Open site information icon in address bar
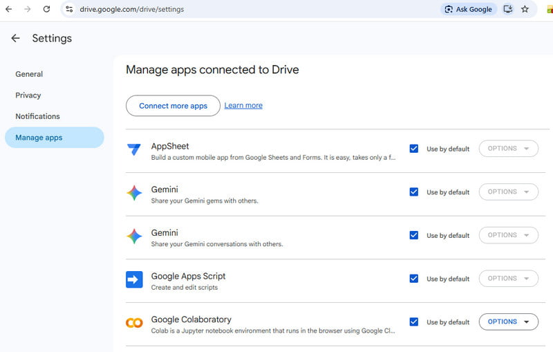Viewport: 553px width, 352px height. [70, 9]
